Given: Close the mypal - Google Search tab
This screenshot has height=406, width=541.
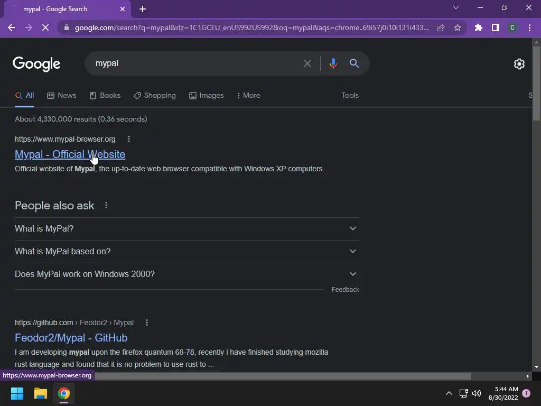Looking at the screenshot, I should [x=123, y=9].
